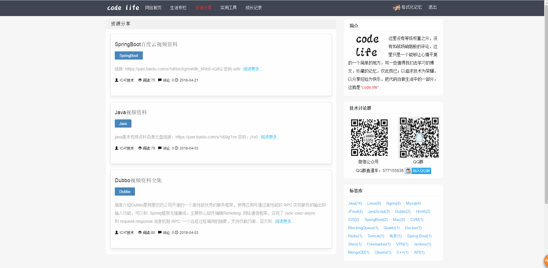This screenshot has width=548, height=268.
Task: Click date 2018-04-03 on Dubbo post
Action: (x=189, y=232)
